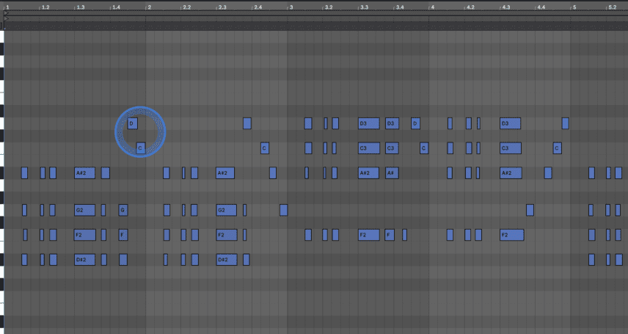Click ruler marker for bar 5
628x334 pixels.
tap(574, 7)
